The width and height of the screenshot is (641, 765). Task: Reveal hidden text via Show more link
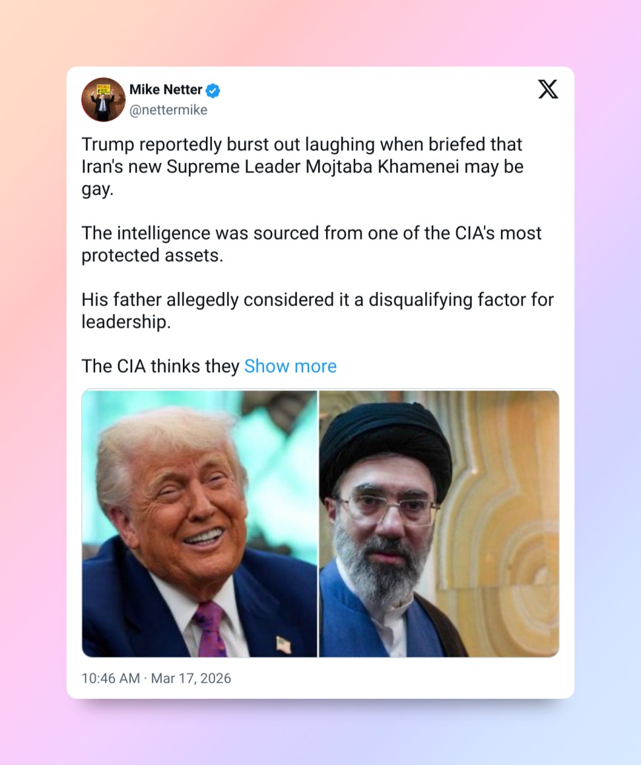point(290,366)
